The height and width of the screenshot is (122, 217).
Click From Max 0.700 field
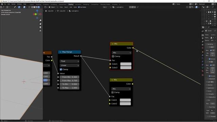70,81
